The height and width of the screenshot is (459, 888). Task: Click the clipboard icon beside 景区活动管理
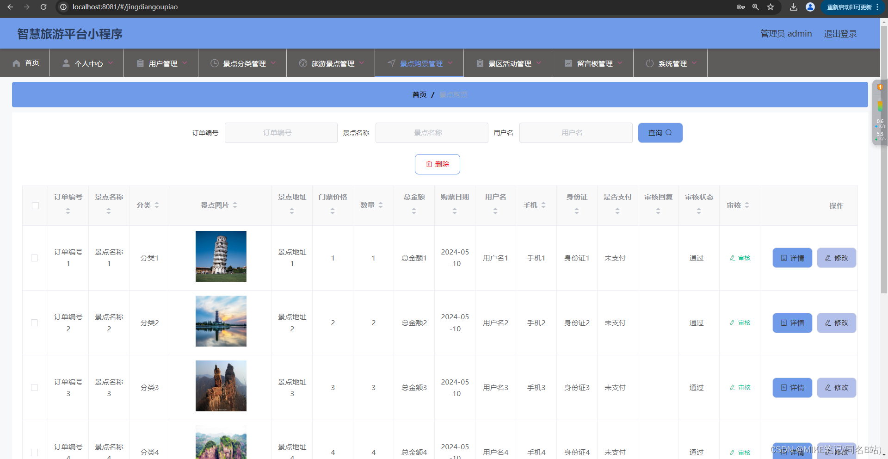point(480,63)
